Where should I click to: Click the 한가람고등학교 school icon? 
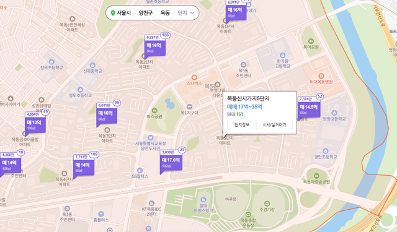pos(283,55)
